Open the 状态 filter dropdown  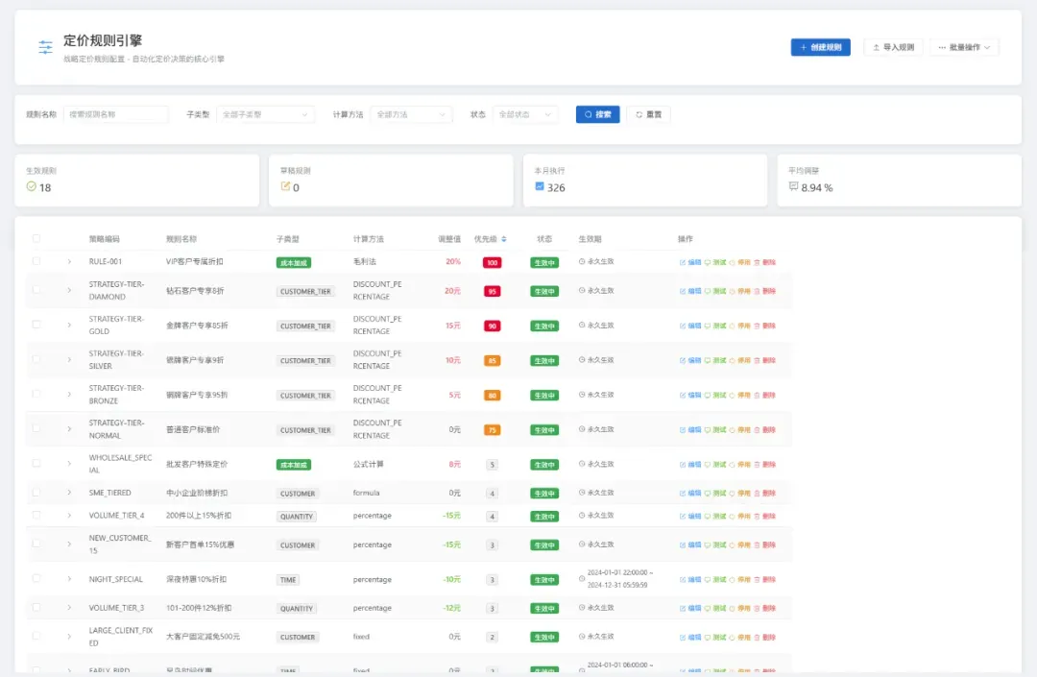(525, 114)
